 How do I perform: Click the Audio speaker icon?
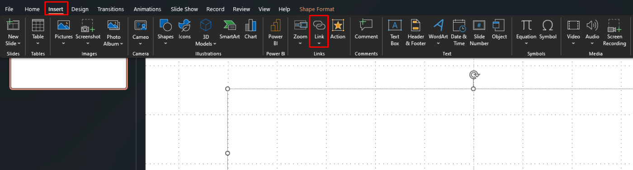coord(592,25)
